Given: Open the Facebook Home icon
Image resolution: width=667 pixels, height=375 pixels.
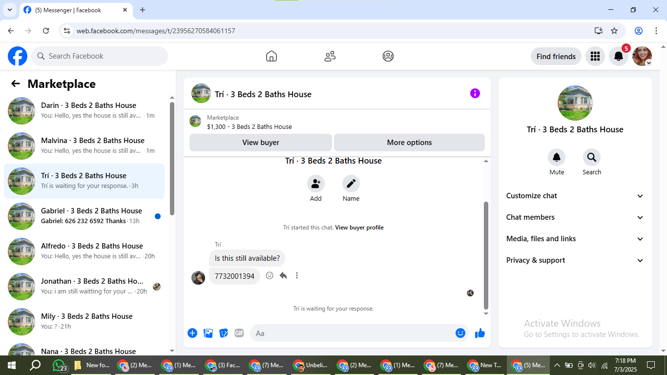Looking at the screenshot, I should 271,56.
